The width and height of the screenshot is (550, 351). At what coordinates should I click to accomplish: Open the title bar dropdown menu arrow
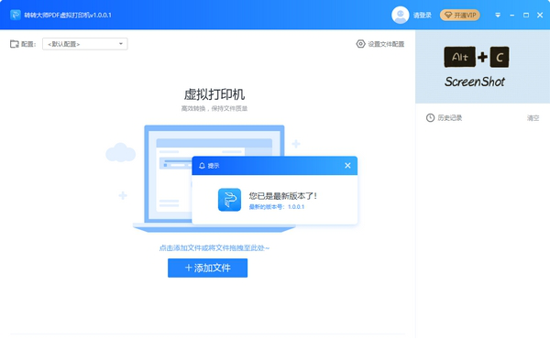(498, 15)
